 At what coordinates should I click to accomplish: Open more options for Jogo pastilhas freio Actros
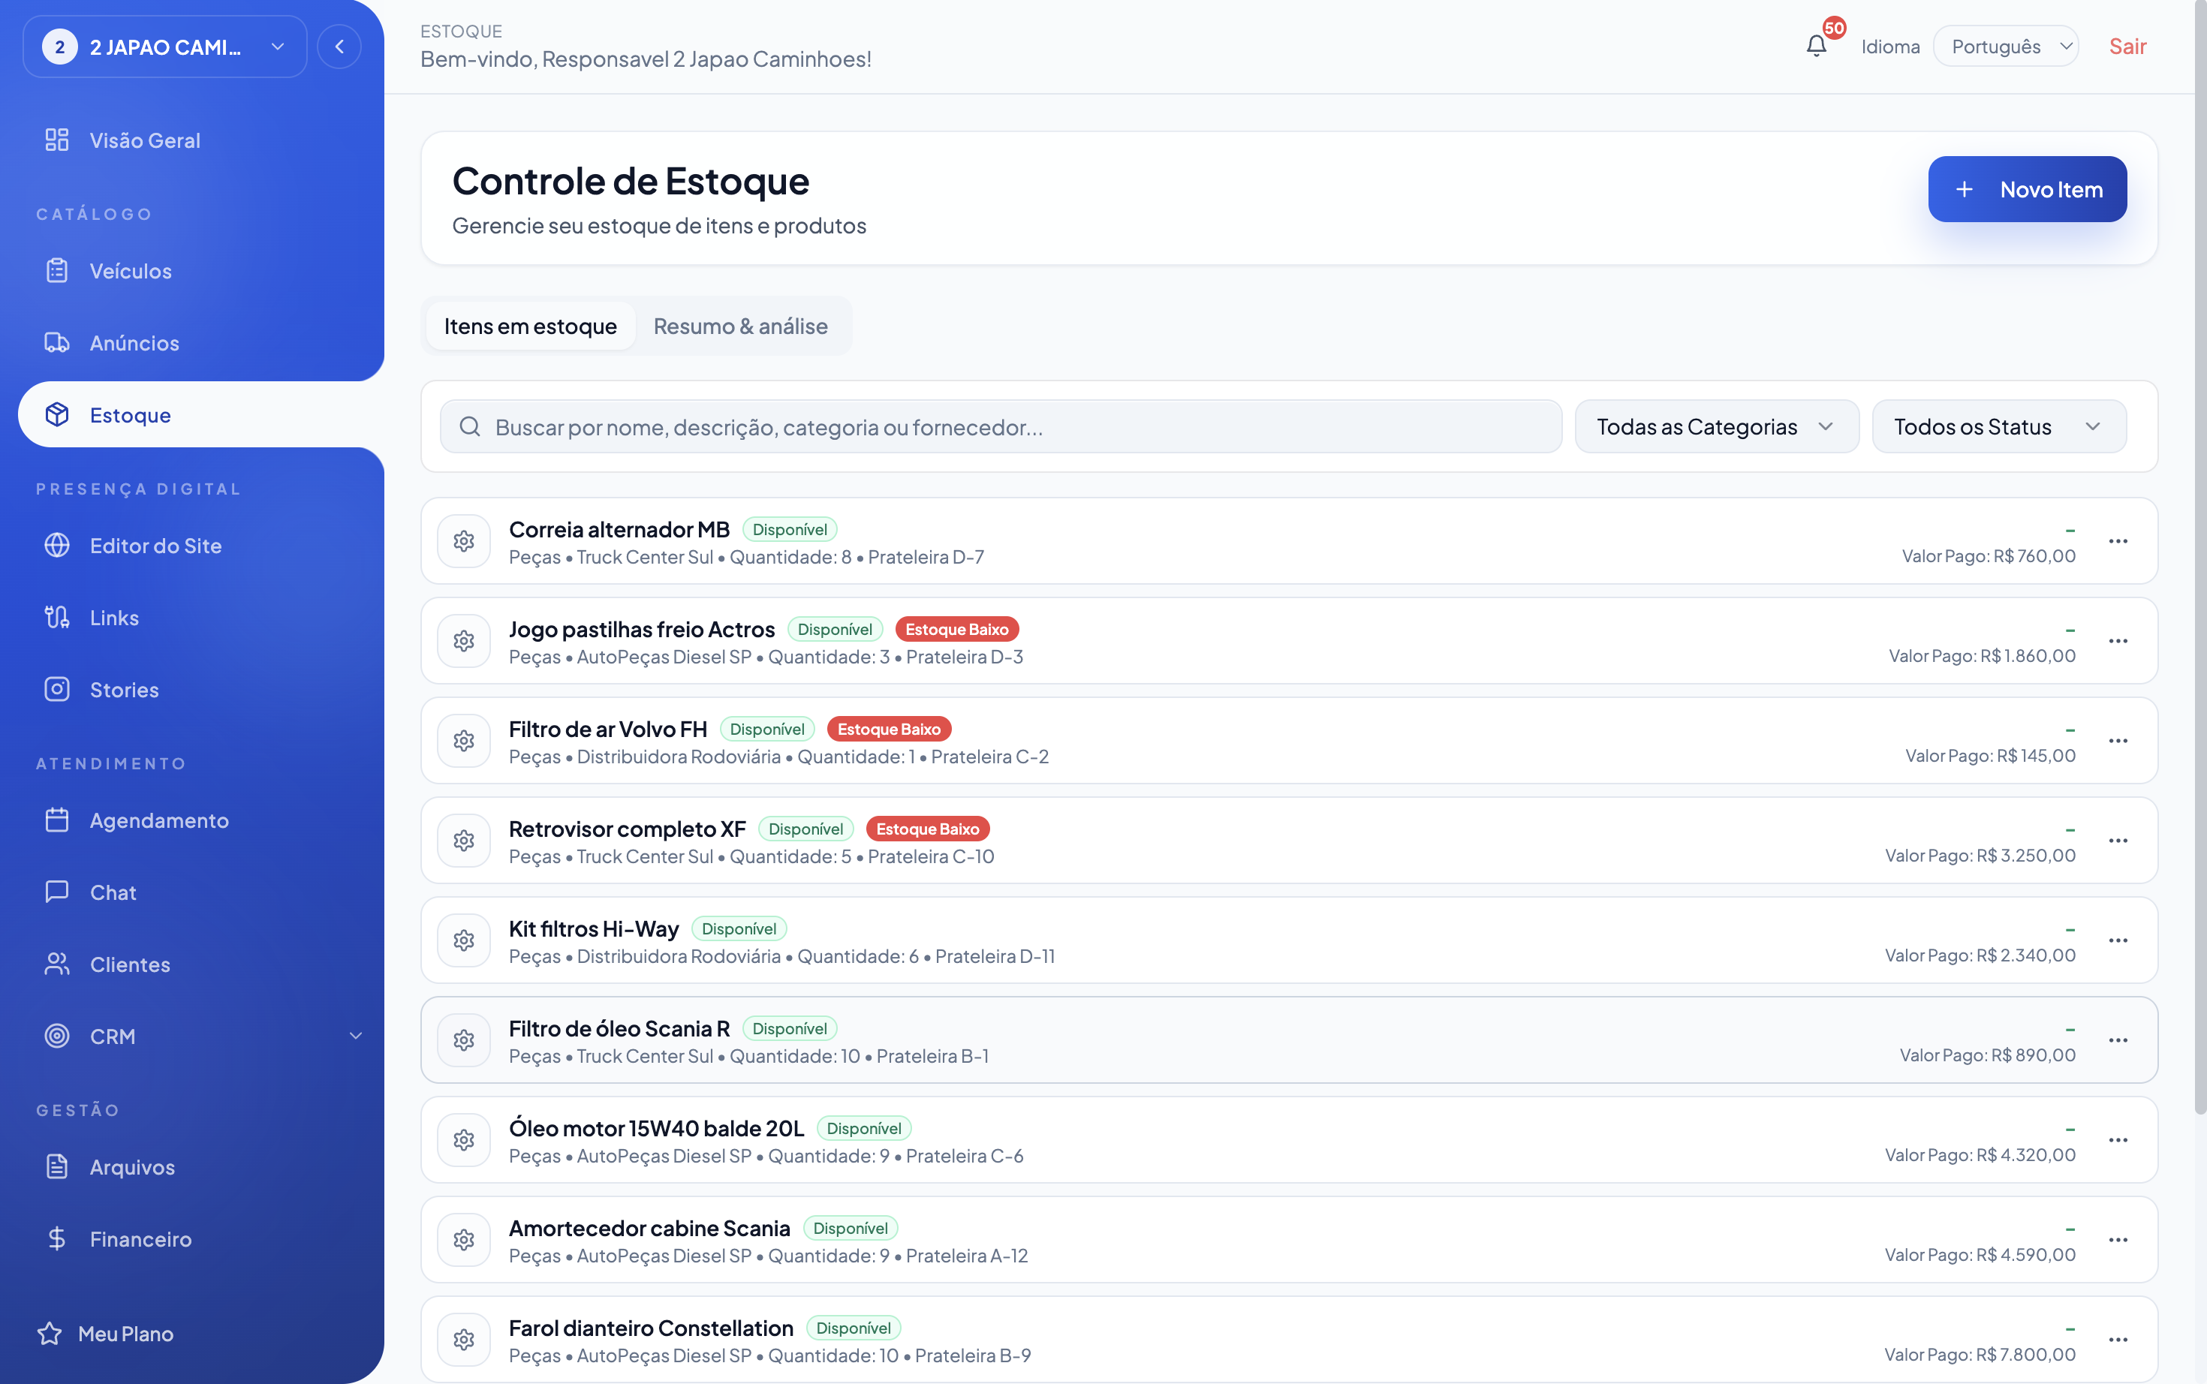click(x=2118, y=641)
